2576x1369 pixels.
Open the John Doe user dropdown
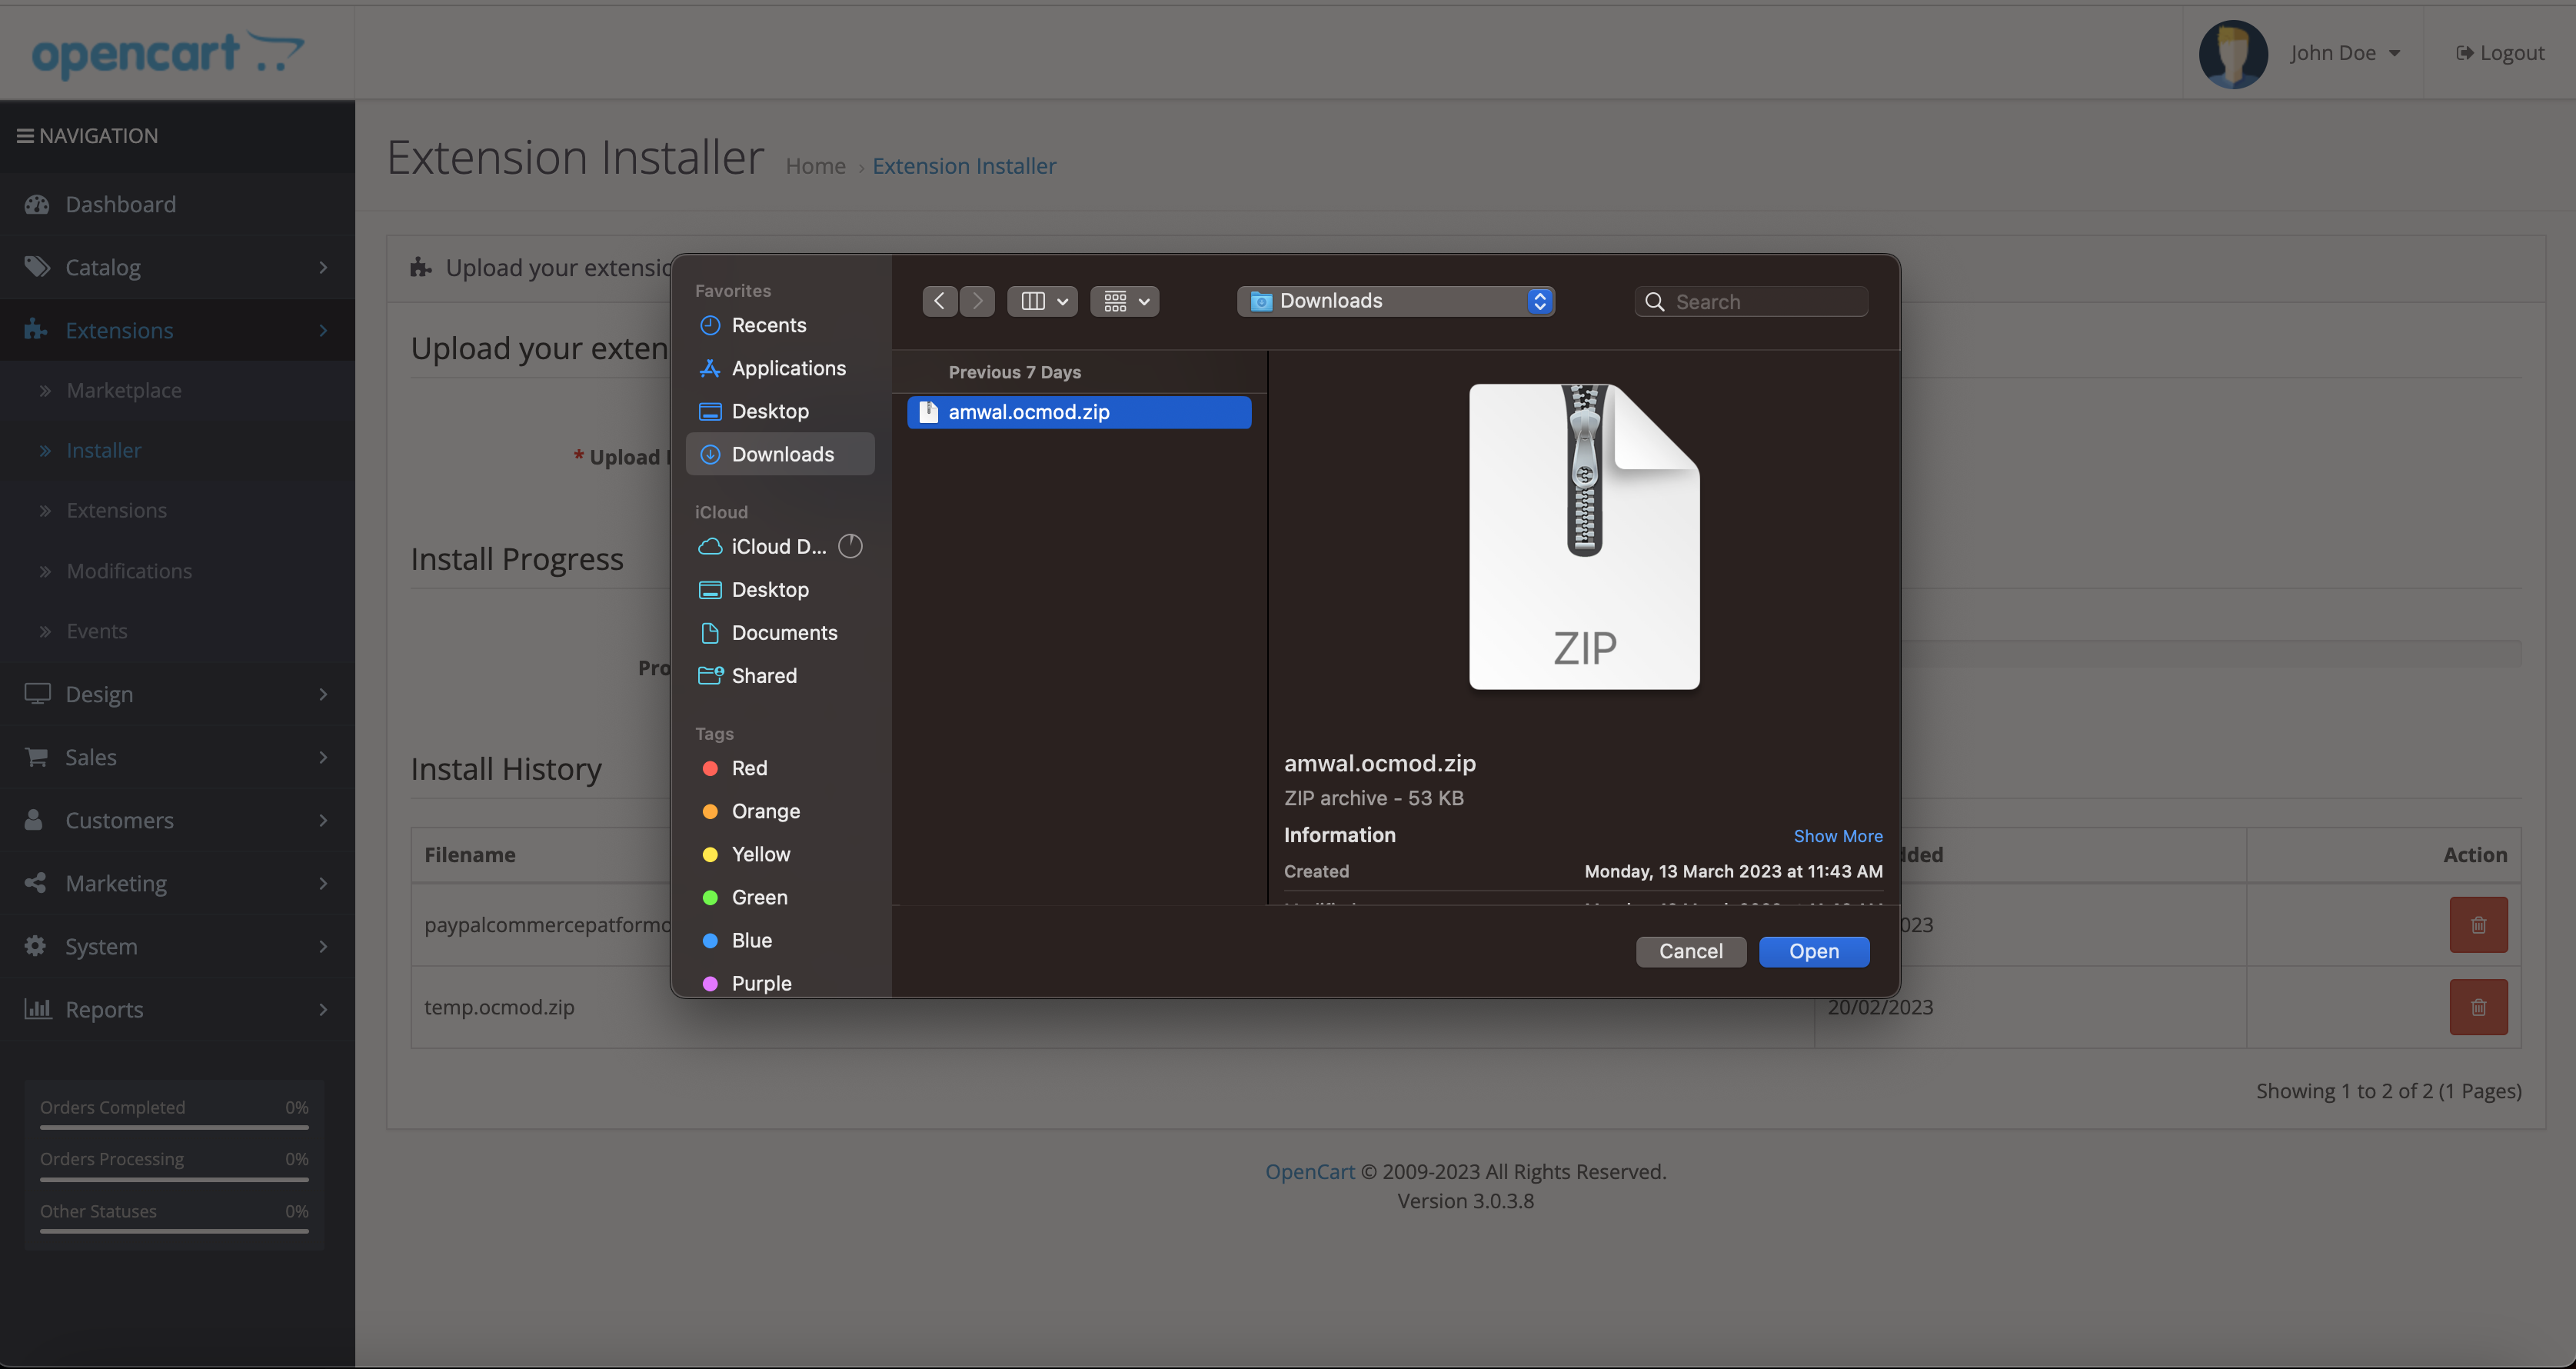[x=2345, y=53]
